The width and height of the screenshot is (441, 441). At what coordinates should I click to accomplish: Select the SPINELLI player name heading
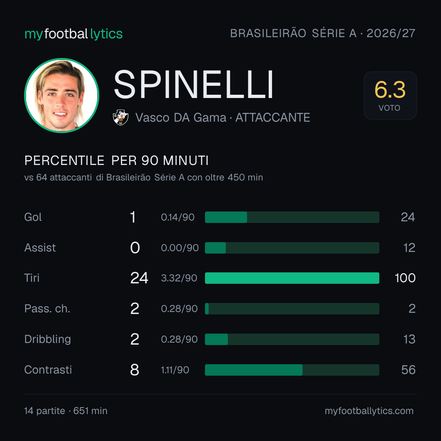[194, 85]
